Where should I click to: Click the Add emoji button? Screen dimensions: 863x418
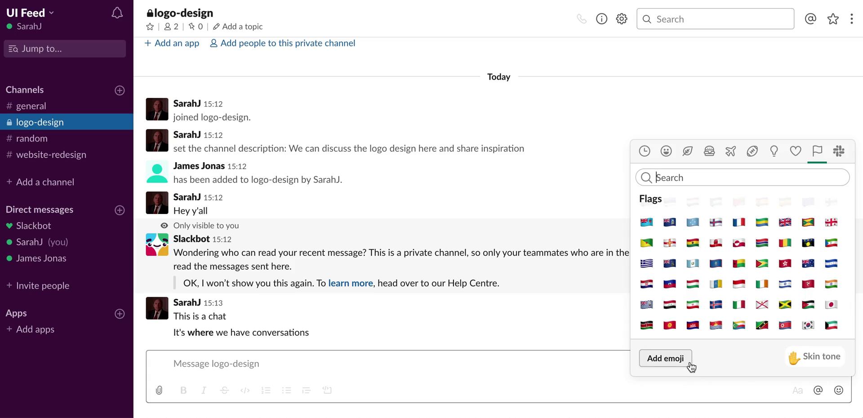click(x=665, y=358)
